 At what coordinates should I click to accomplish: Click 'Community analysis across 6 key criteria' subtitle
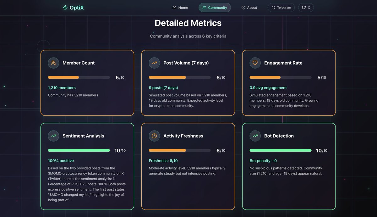[188, 36]
